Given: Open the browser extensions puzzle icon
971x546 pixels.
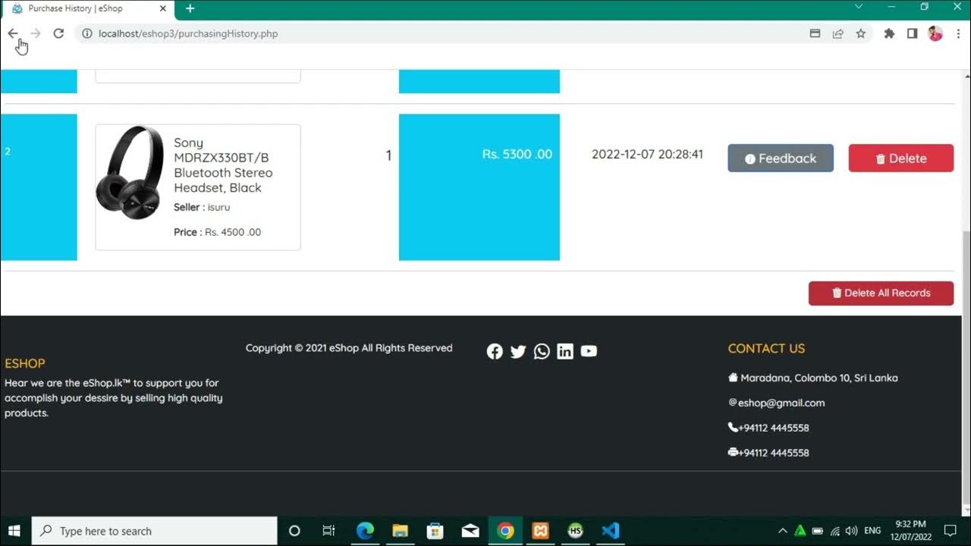Looking at the screenshot, I should point(889,33).
